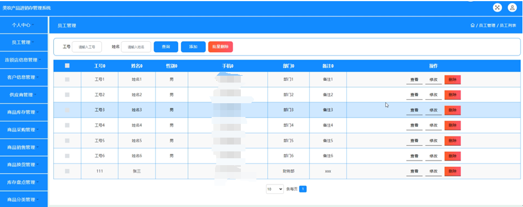Sort table by 性别 column arrows
Screen dimensions: 523x207
(x=176, y=66)
